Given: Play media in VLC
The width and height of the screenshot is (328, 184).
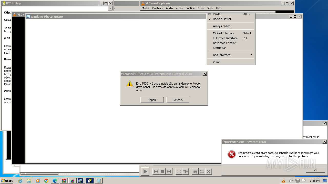Looking at the screenshot, I should (x=145, y=171).
